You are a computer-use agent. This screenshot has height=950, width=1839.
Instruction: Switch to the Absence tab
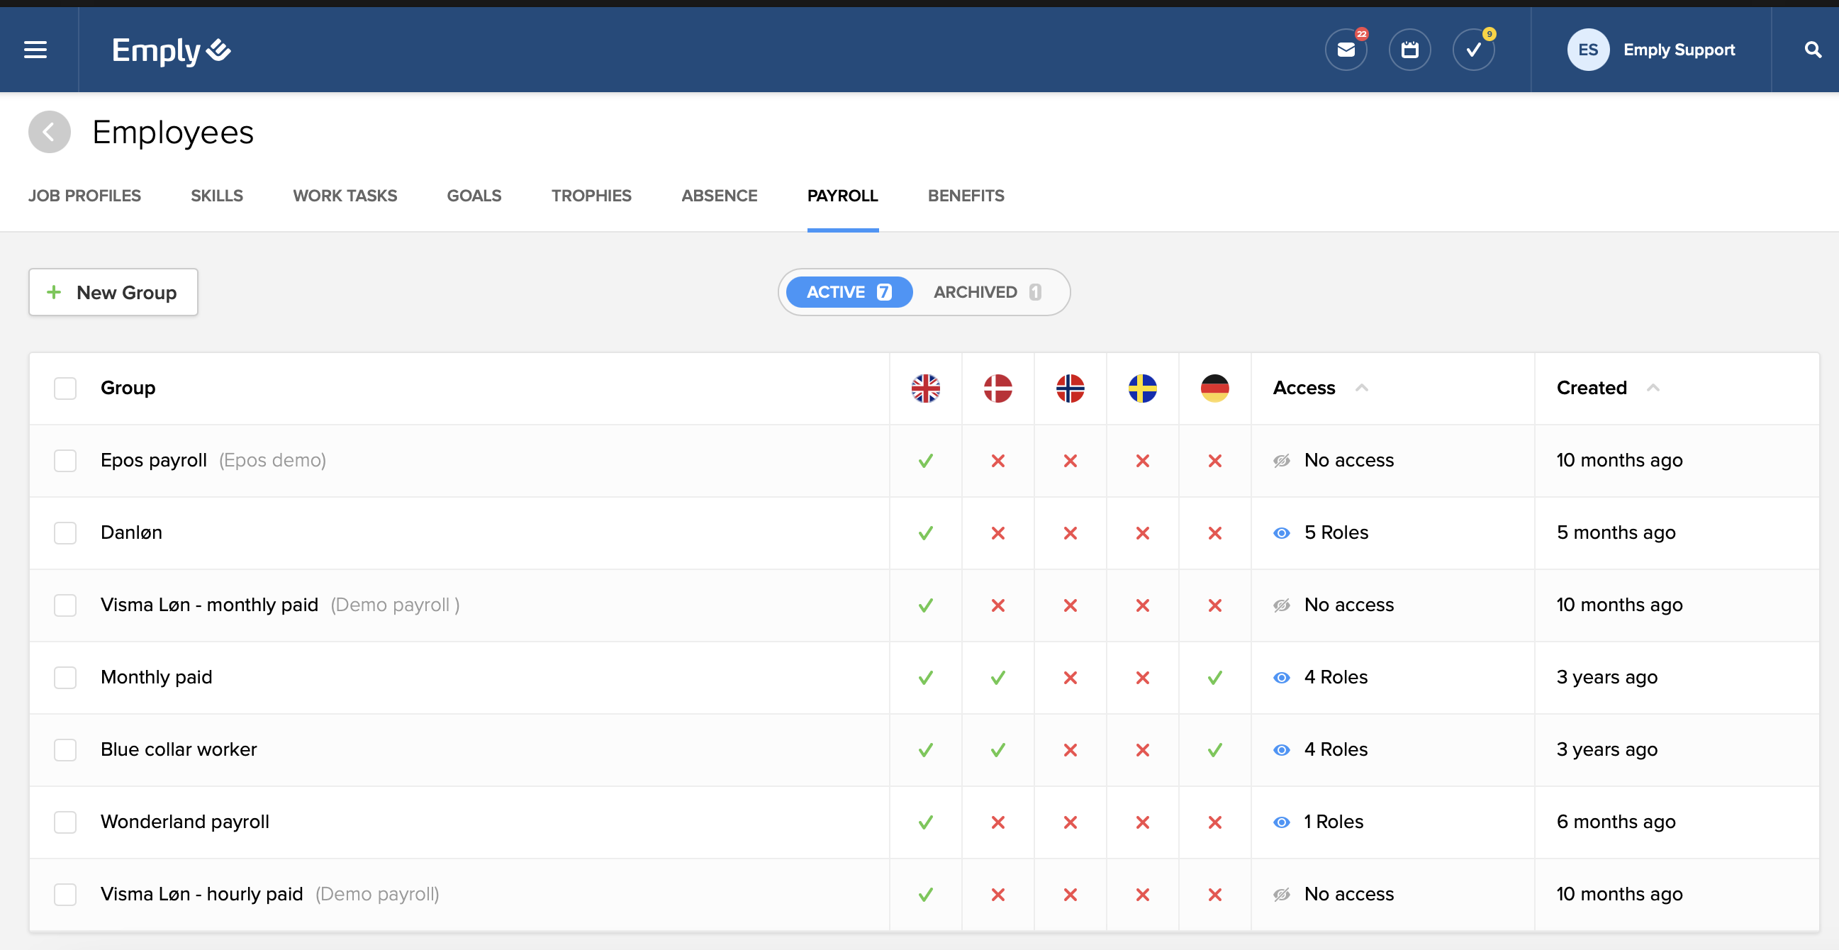click(x=719, y=196)
